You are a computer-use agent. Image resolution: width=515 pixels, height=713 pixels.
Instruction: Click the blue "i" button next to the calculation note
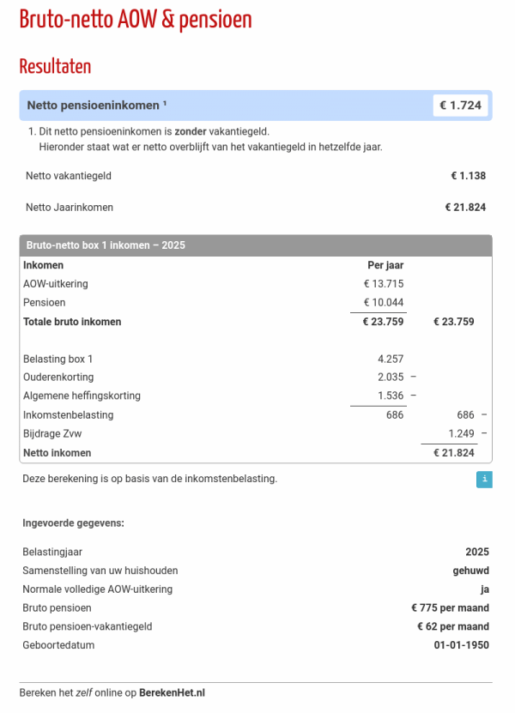click(x=484, y=480)
